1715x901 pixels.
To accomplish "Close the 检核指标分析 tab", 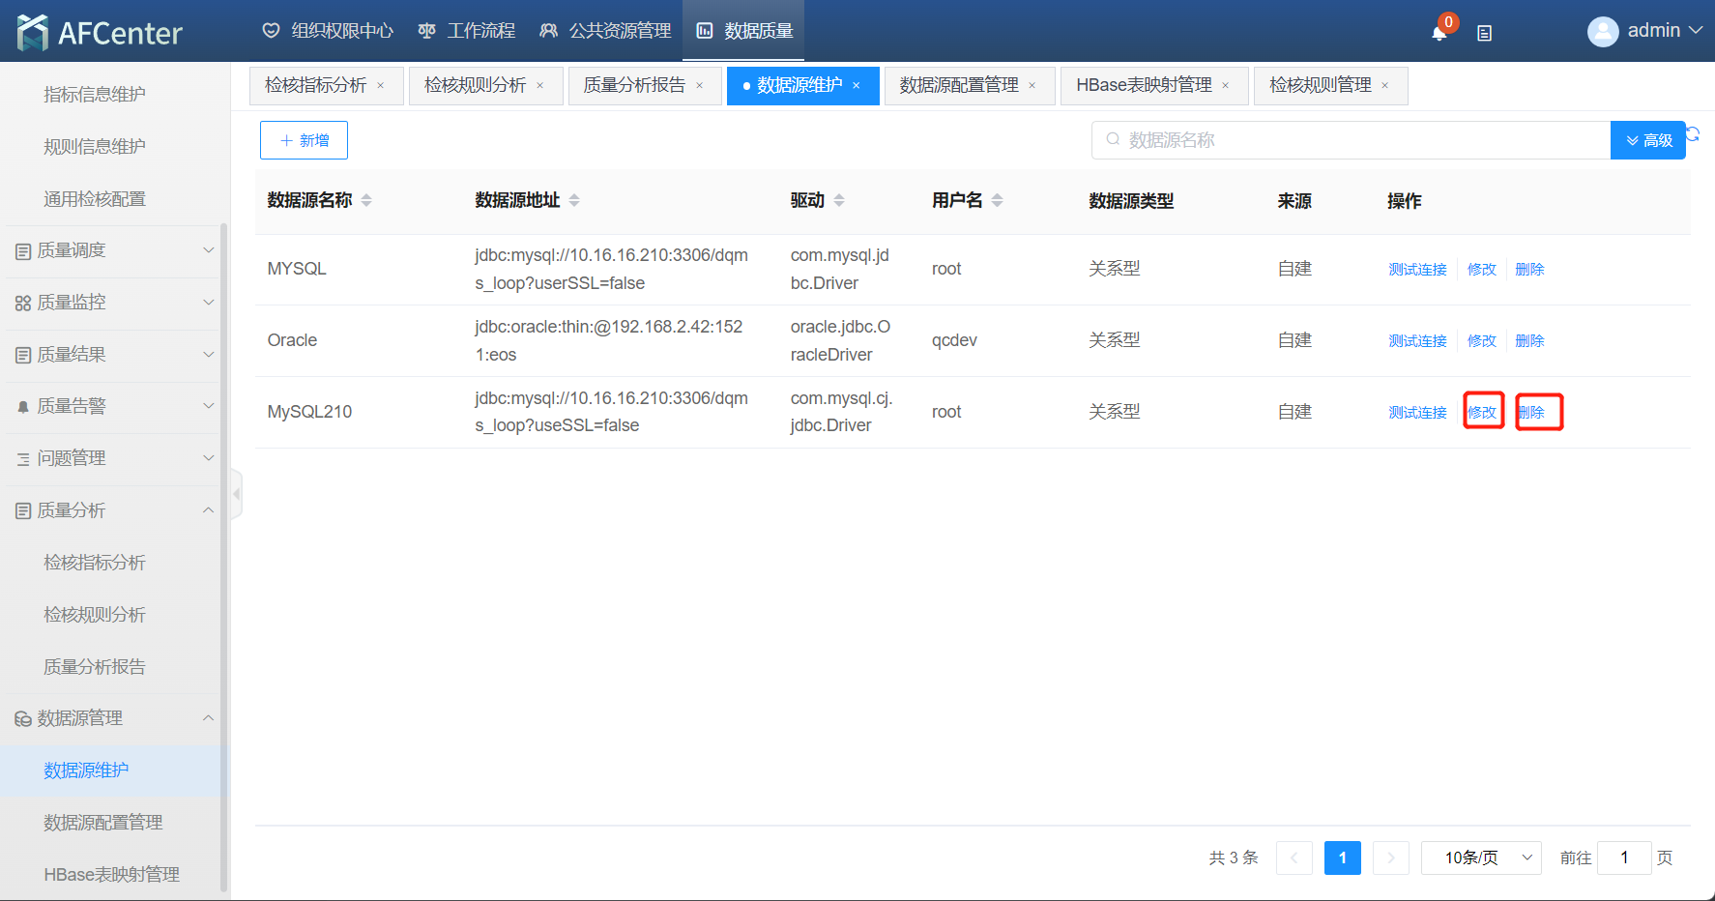I will point(381,86).
